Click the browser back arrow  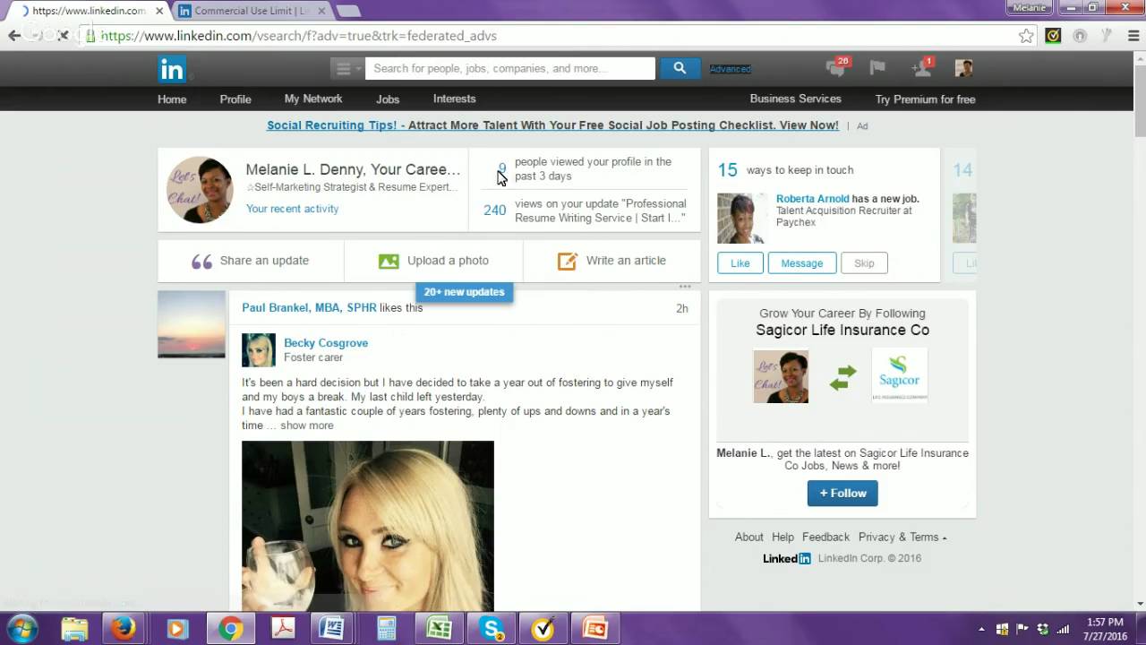pos(14,36)
